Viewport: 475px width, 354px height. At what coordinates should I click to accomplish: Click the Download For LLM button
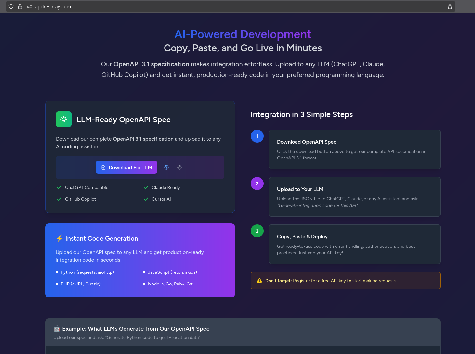click(126, 167)
